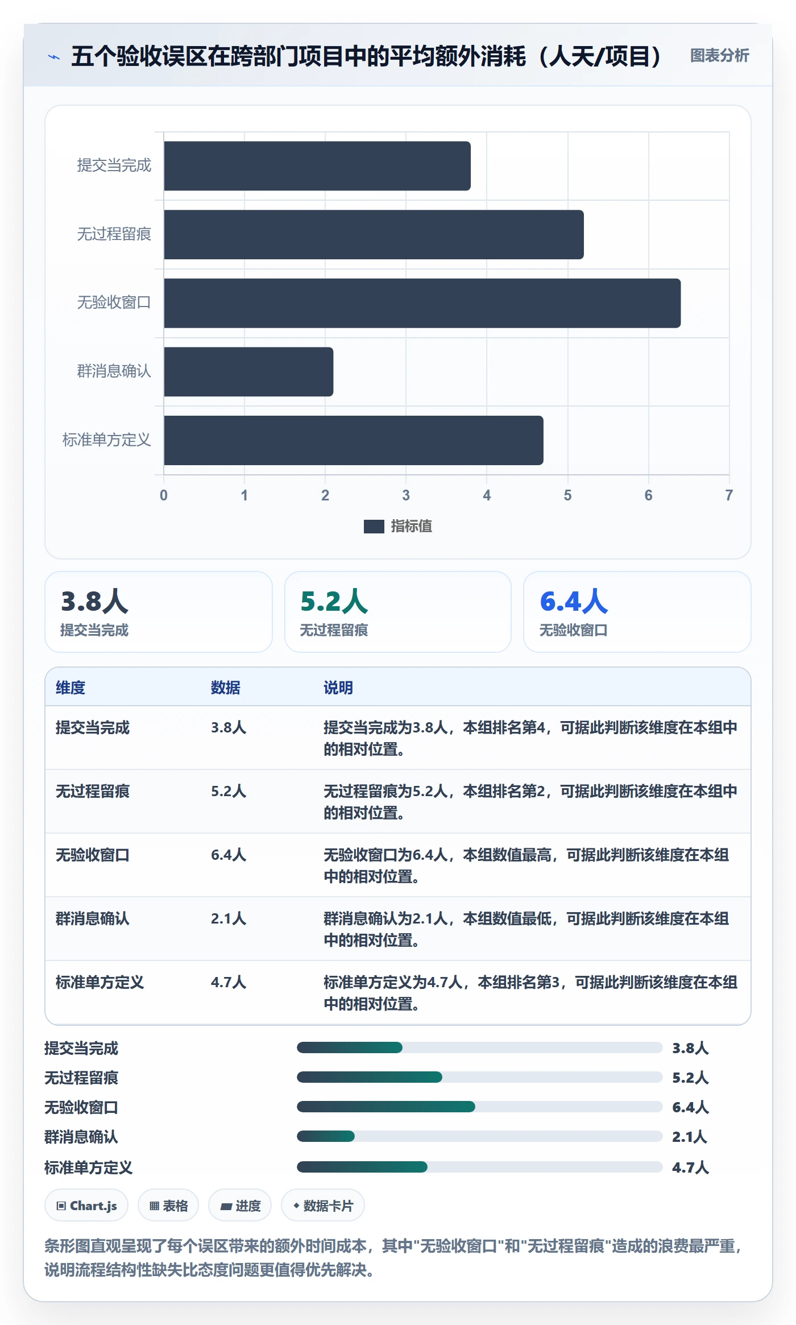Select the 无验收窗口 table row name
This screenshot has width=796, height=1325.
click(x=93, y=855)
